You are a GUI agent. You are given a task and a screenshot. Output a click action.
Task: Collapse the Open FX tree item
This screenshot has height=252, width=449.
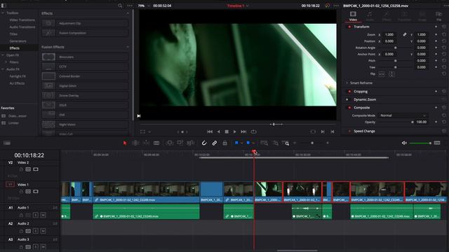coord(3,55)
